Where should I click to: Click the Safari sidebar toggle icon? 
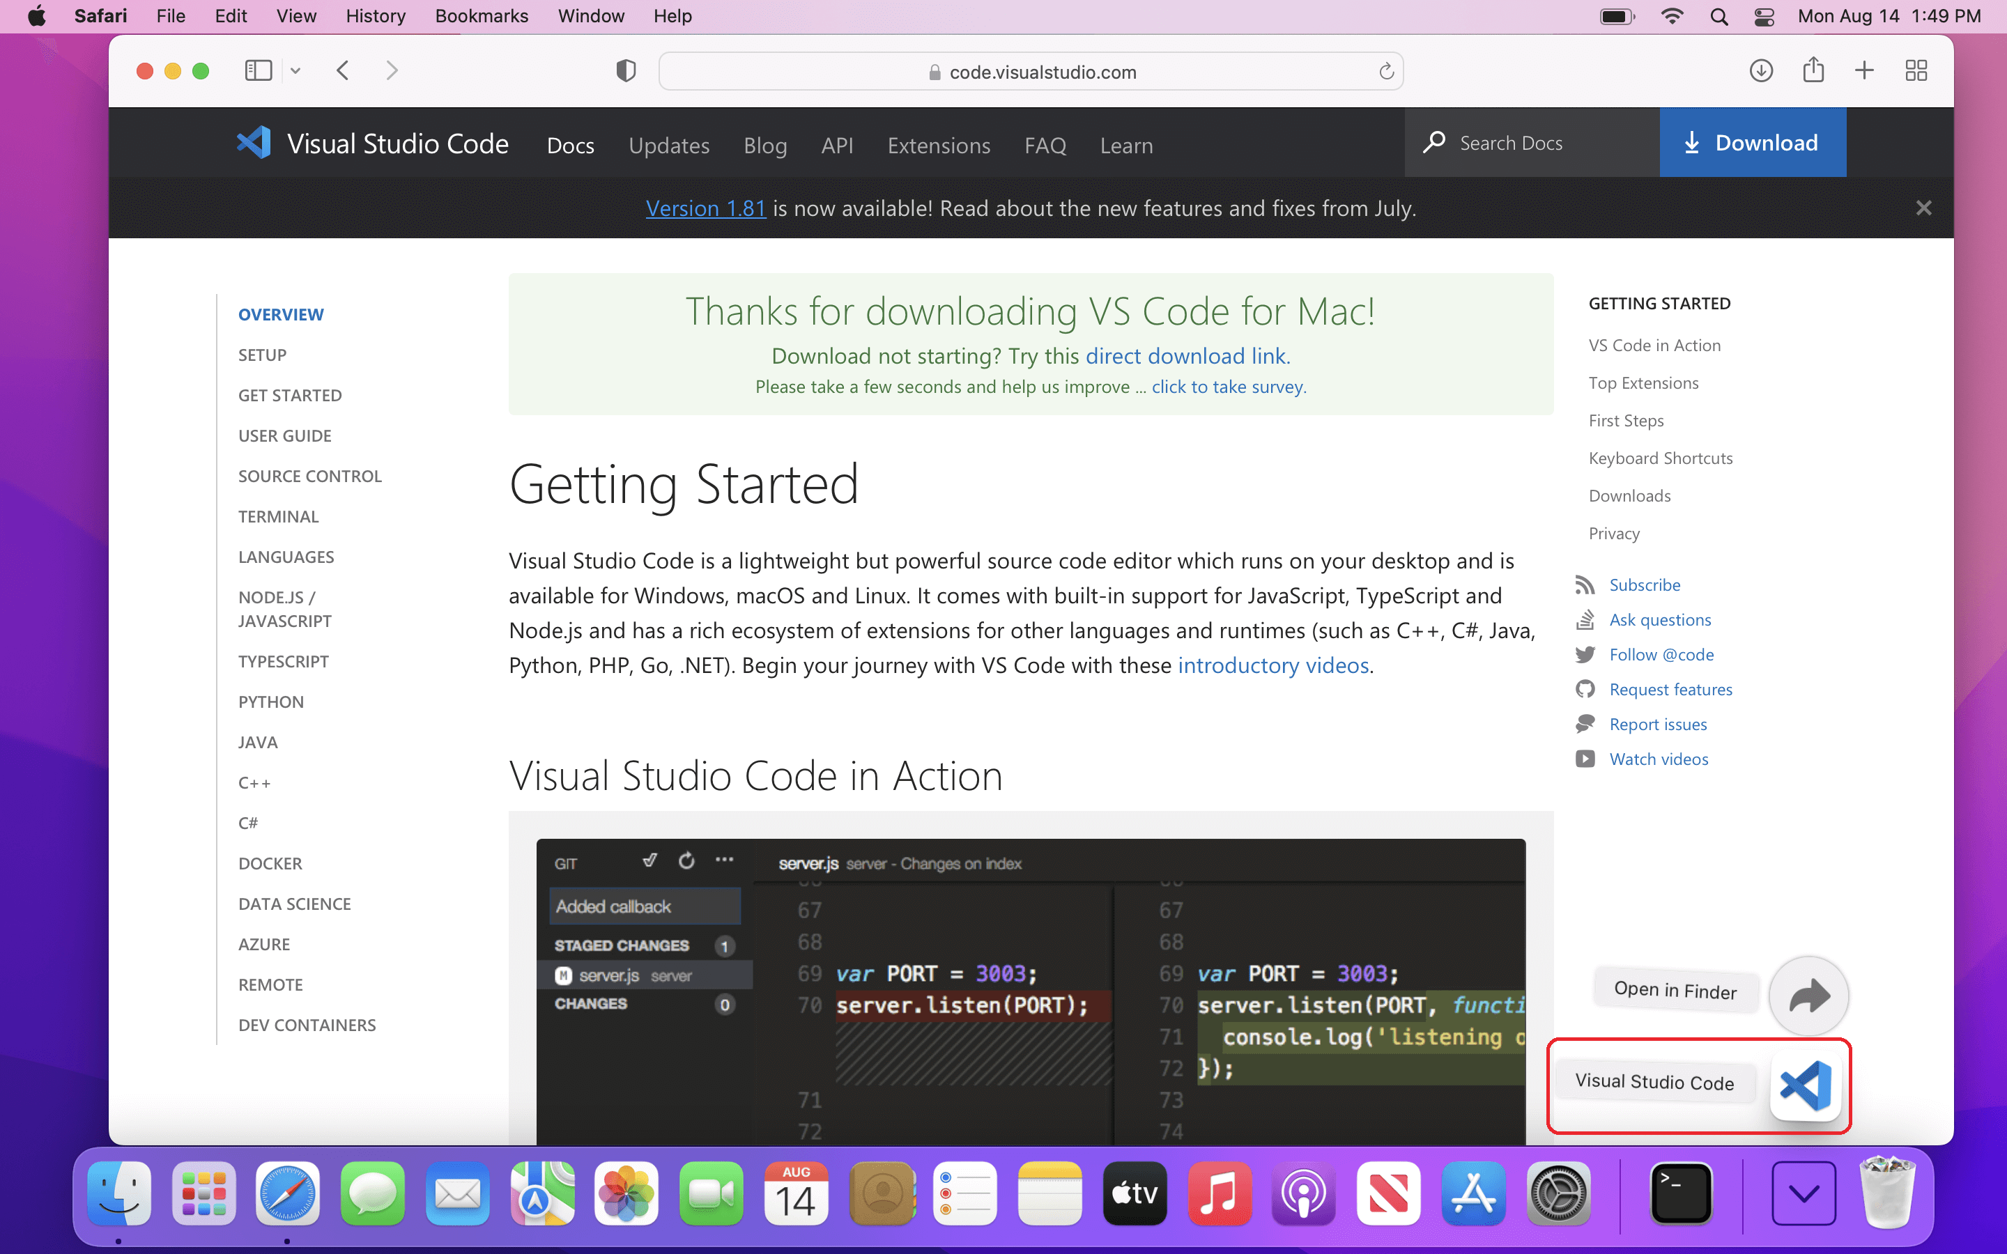258,70
